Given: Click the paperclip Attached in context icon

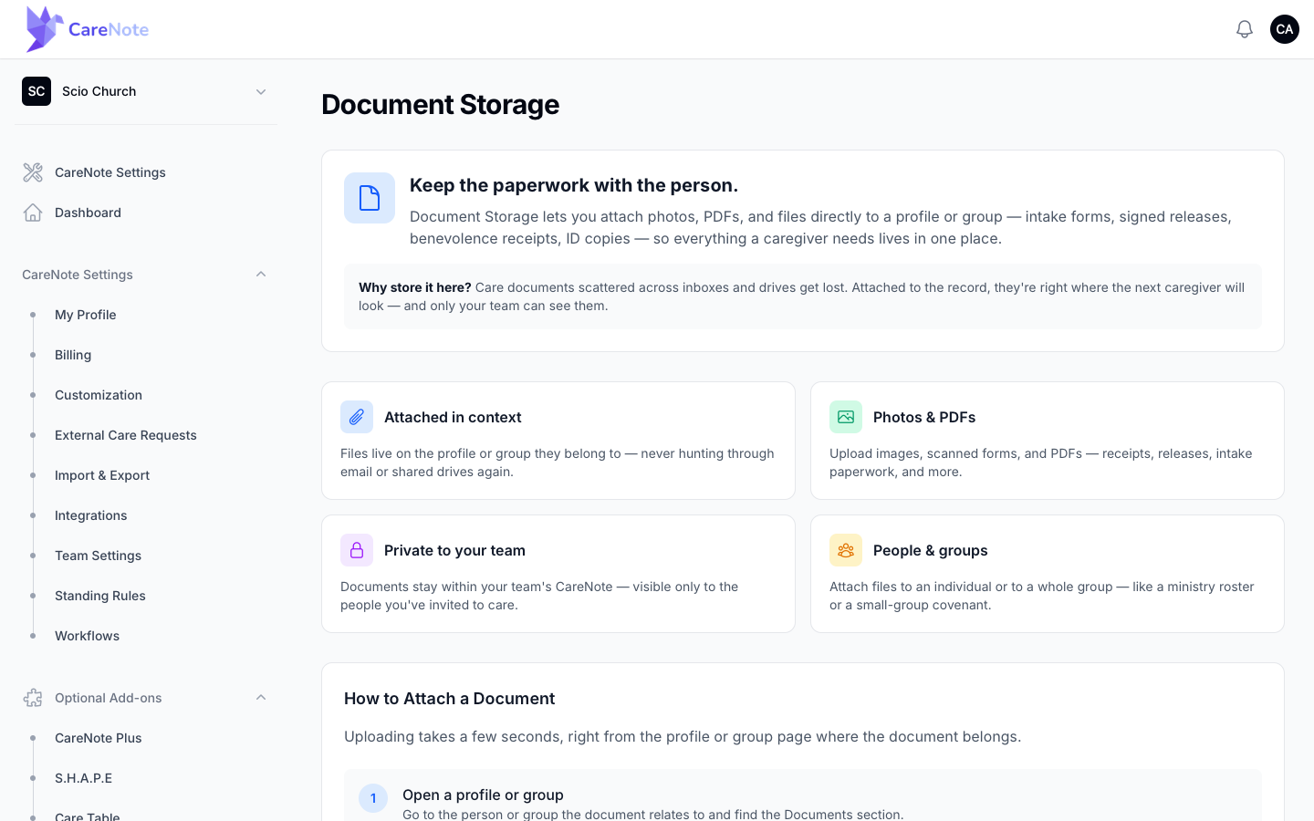Looking at the screenshot, I should pyautogui.click(x=357, y=417).
